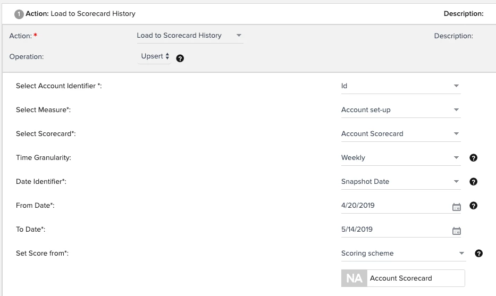Image resolution: width=496 pixels, height=296 pixels.
Task: Open Snapshot Date identifier dropdown
Action: (x=401, y=182)
